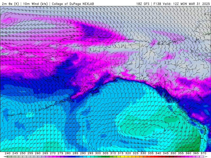Click the 310 value on the color scale
Screen dimensions: 211x158
(x=113, y=153)
